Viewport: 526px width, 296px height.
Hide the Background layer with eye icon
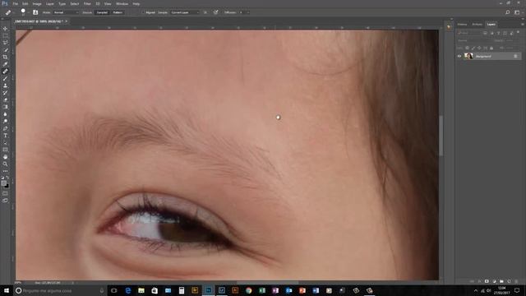coord(459,56)
